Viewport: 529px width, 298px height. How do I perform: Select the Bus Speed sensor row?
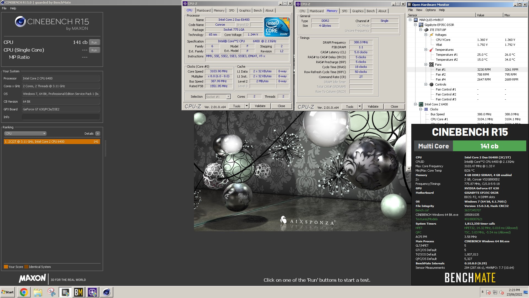[x=468, y=114]
